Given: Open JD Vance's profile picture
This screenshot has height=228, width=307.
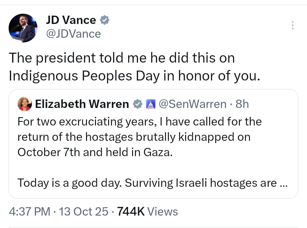Looking at the screenshot, I should [x=23, y=28].
